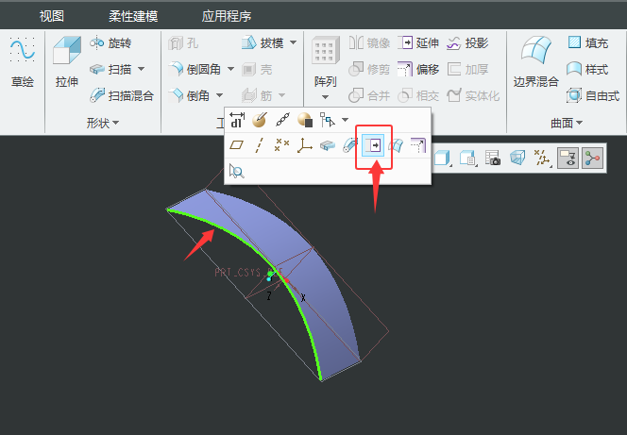Switch to the 应用程序 tab
Screen dimensions: 627x435
227,16
